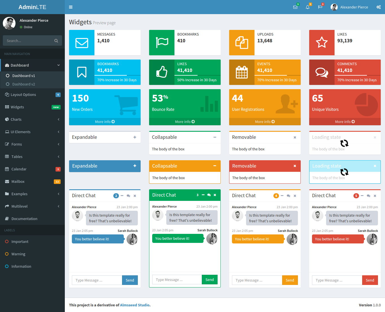Open the messages envelope icon in the navbar
Image resolution: width=385 pixels, height=312 pixels.
pos(295,7)
